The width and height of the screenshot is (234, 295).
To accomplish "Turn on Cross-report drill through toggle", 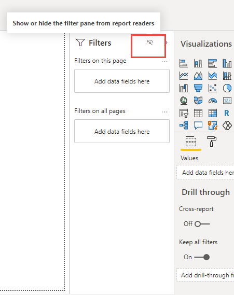I will click(202, 224).
